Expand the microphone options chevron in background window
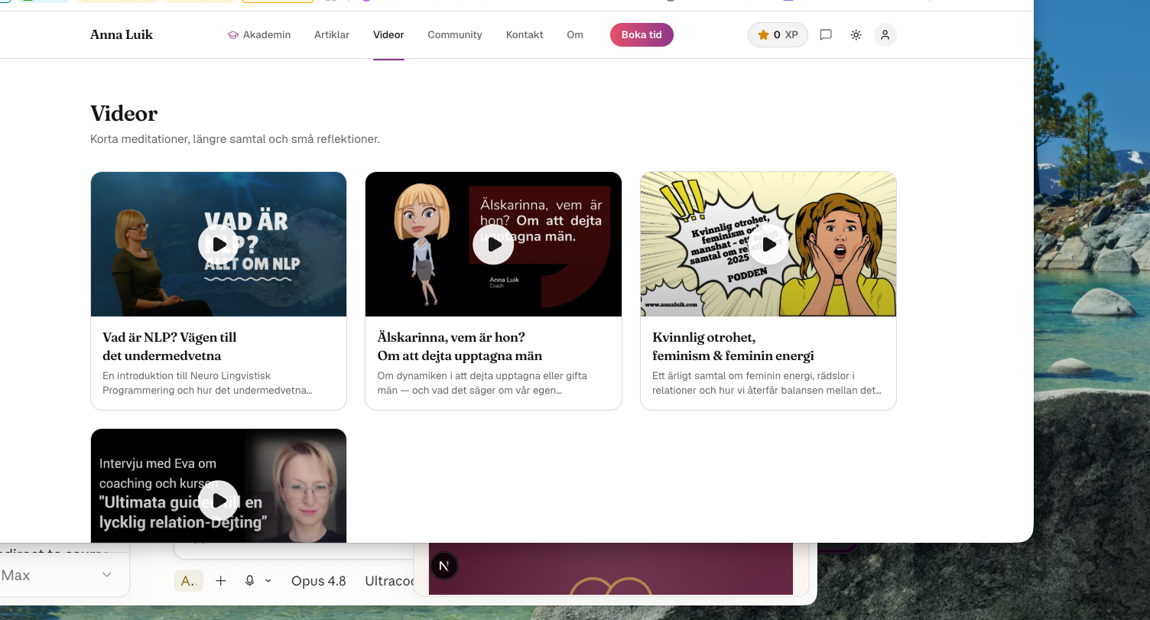The height and width of the screenshot is (620, 1150). pos(268,581)
